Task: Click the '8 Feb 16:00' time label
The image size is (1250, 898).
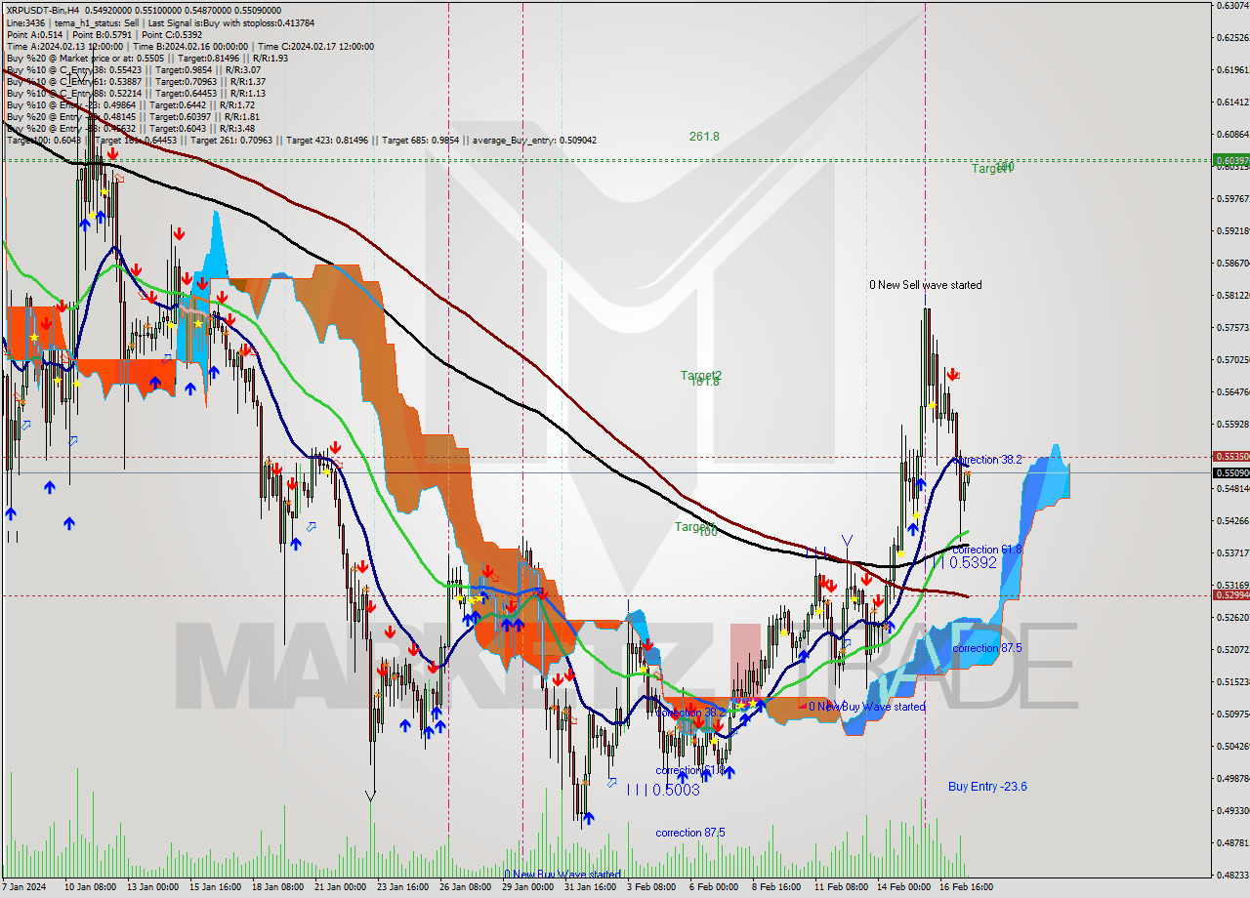Action: [777, 888]
